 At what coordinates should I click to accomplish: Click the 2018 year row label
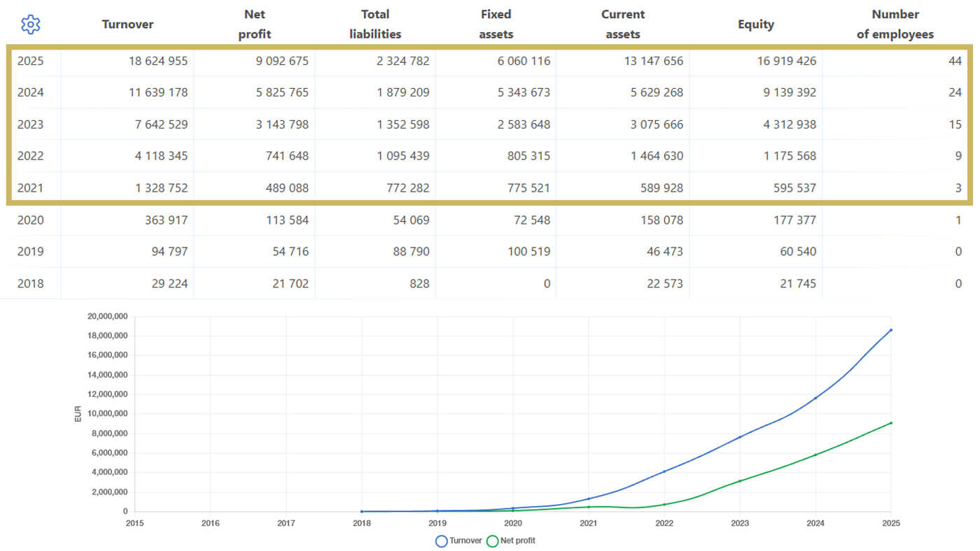[x=30, y=284]
